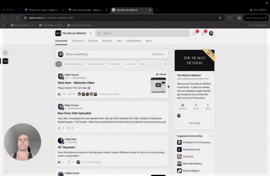This screenshot has height=176, width=270.
Task: Open the Block Builder bookmark
Action: (x=23, y=25)
